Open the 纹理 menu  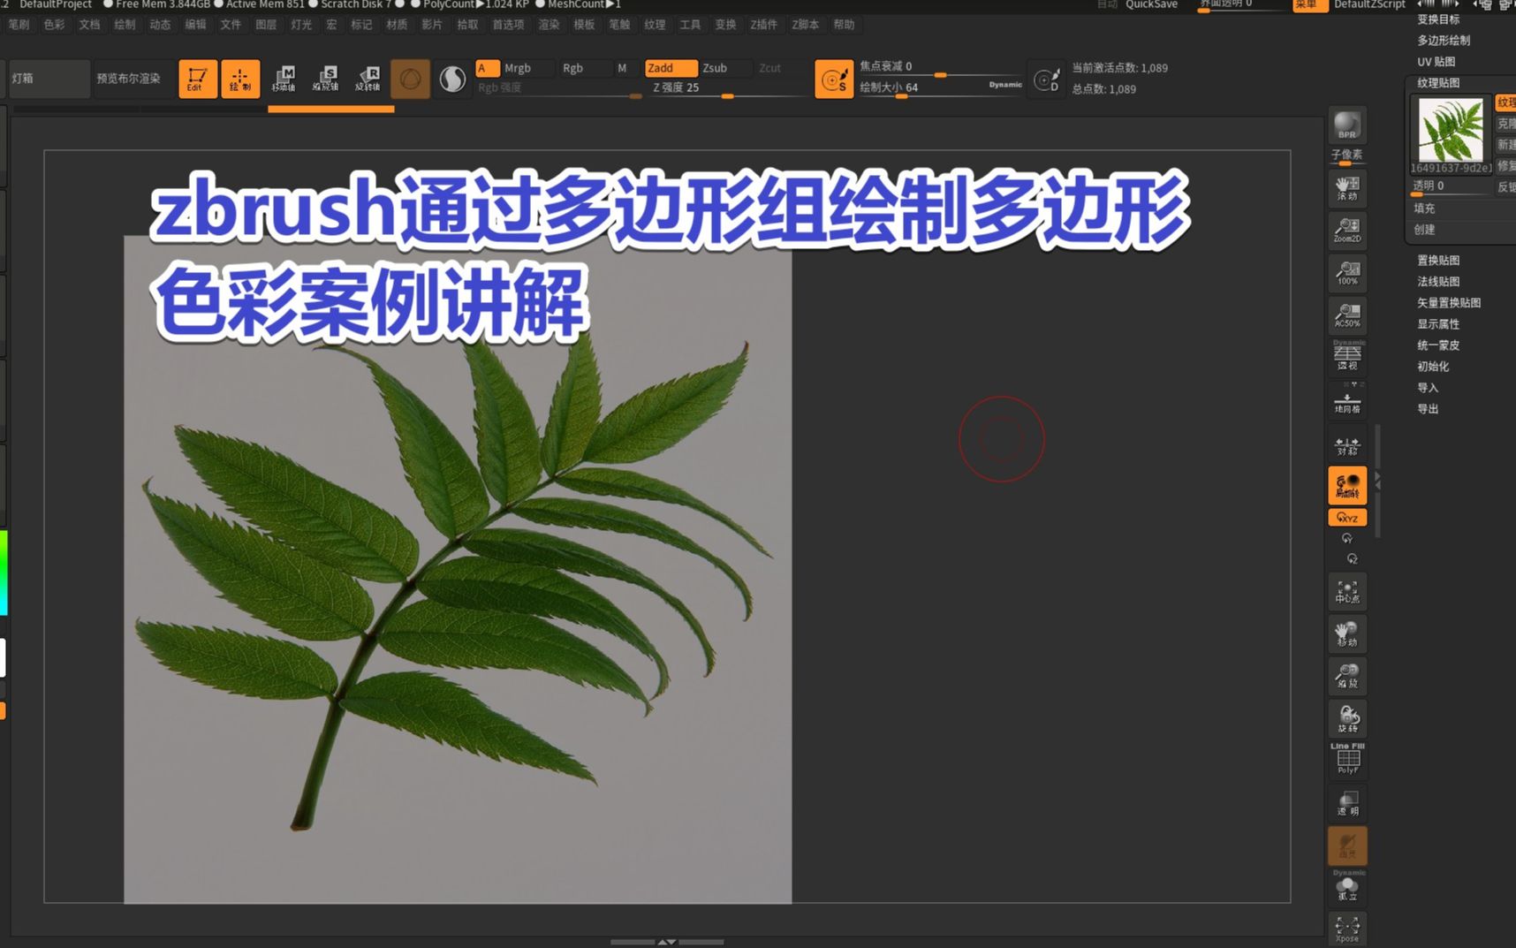click(655, 24)
